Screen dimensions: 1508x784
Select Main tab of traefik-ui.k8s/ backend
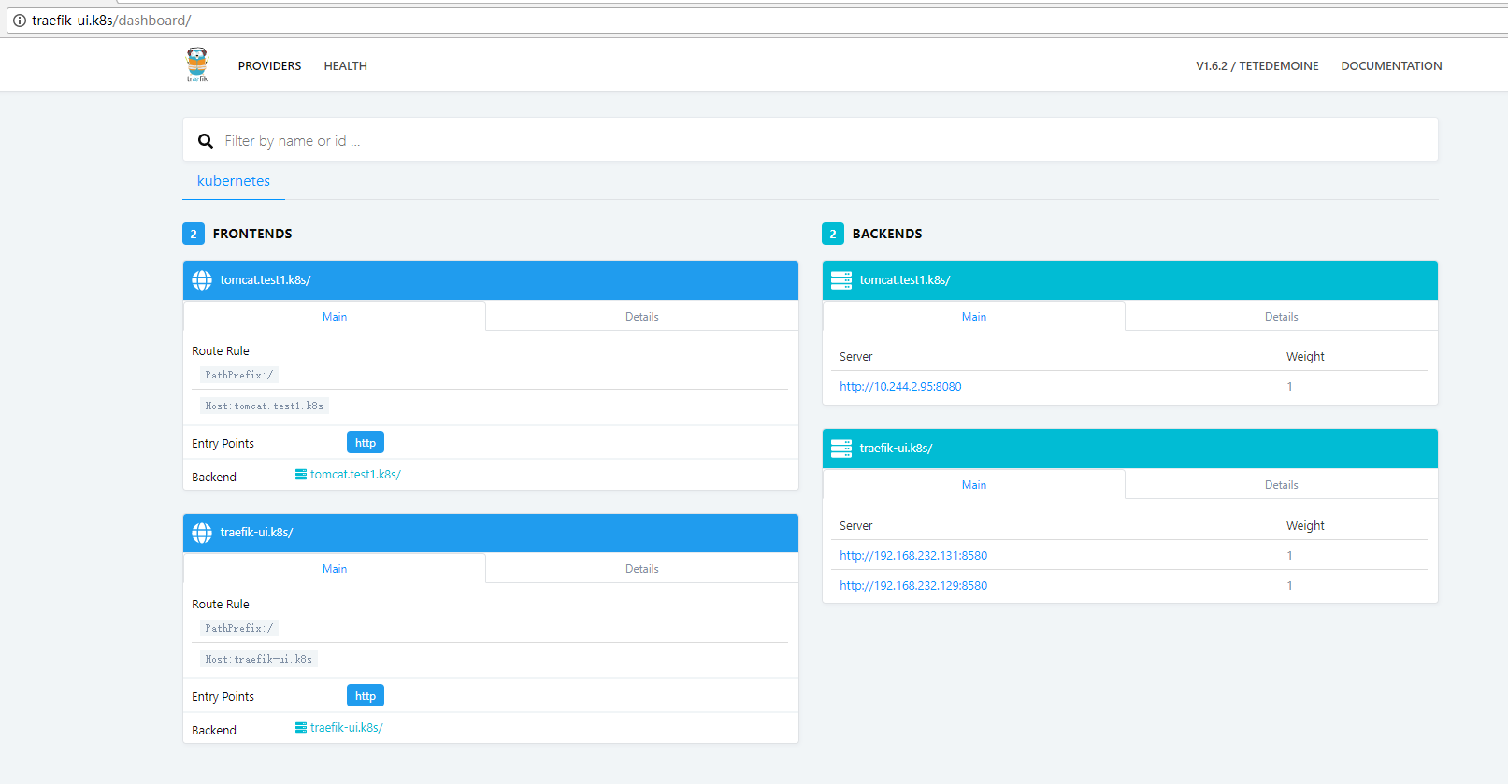[x=974, y=485]
